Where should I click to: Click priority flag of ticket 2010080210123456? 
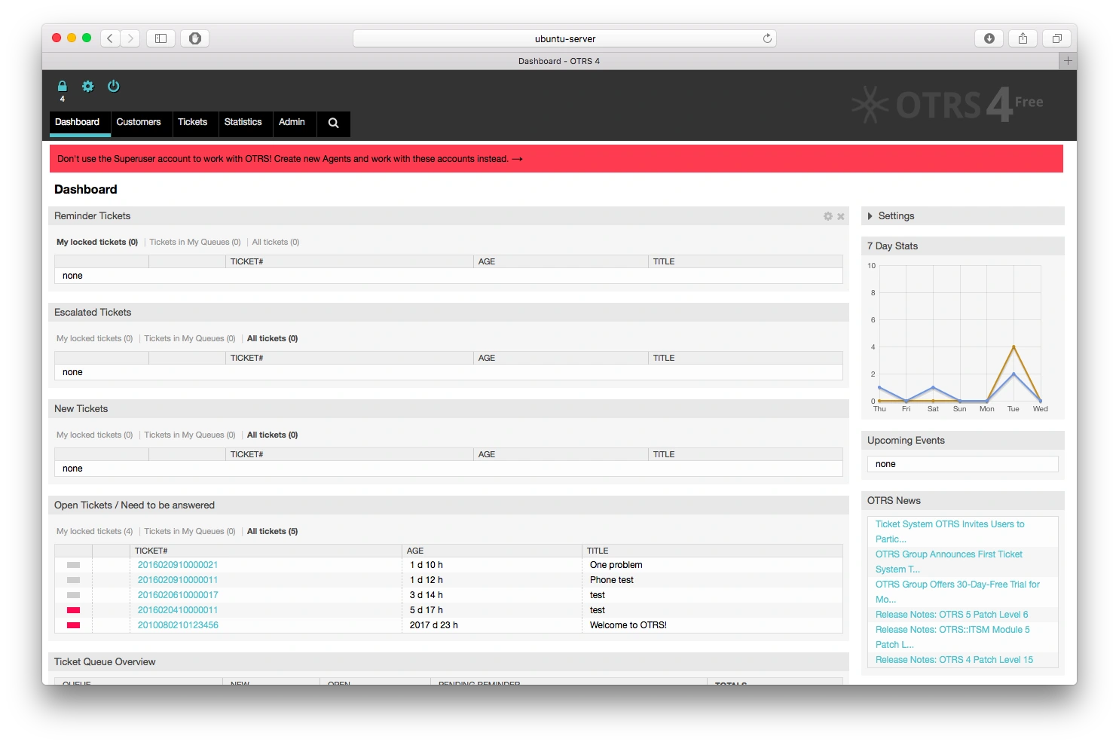[73, 625]
